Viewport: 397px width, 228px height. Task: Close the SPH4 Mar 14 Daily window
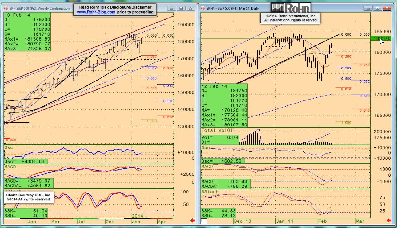coord(387,8)
